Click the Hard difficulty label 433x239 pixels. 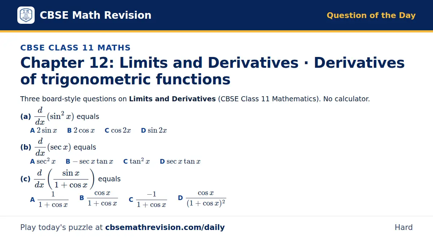tap(404, 227)
